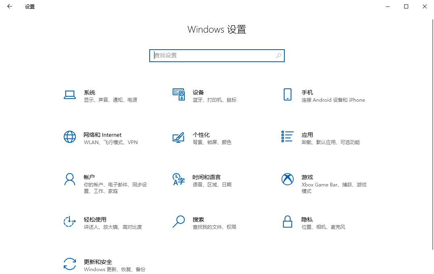The height and width of the screenshot is (274, 434).
Task: Select the 搜索 category title
Action: pyautogui.click(x=198, y=220)
